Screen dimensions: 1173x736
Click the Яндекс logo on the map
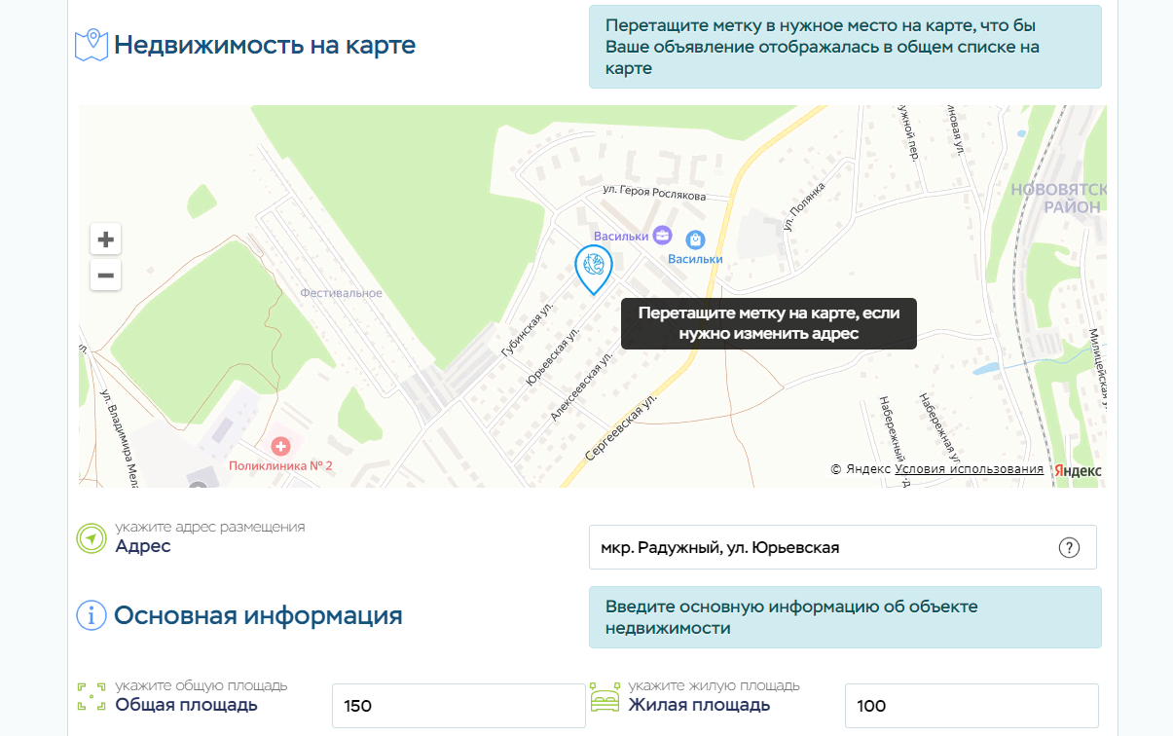(x=1079, y=470)
